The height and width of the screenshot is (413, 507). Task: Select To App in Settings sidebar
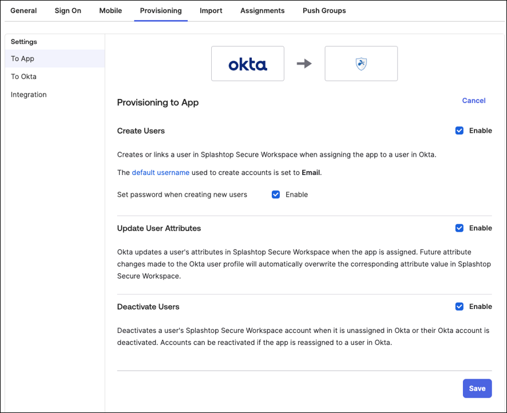55,58
